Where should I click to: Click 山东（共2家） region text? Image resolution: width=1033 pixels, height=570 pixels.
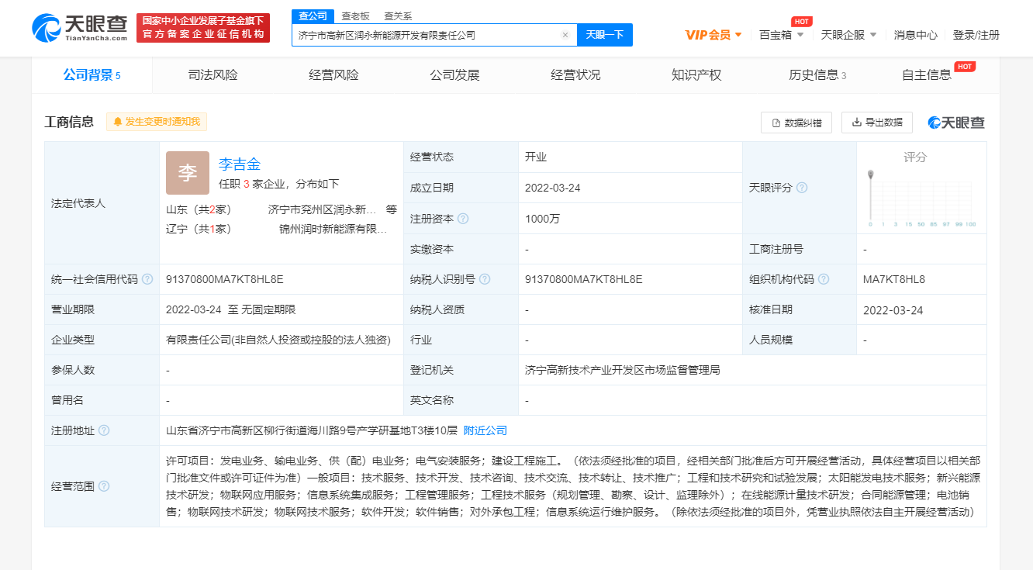tap(199, 209)
